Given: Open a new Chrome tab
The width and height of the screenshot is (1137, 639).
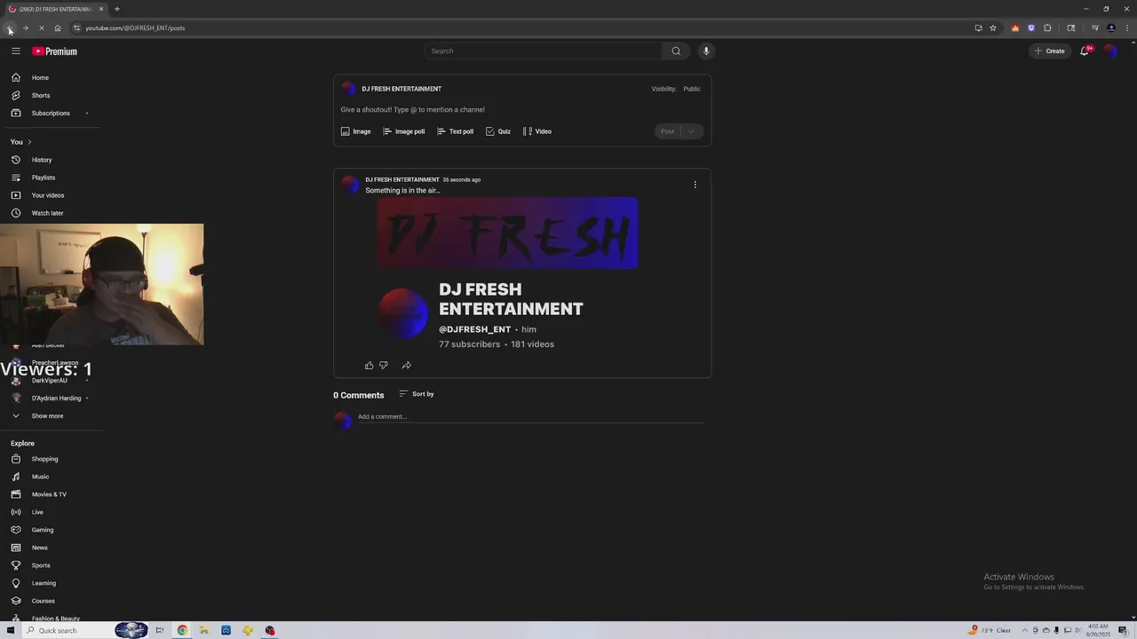Looking at the screenshot, I should pos(116,9).
